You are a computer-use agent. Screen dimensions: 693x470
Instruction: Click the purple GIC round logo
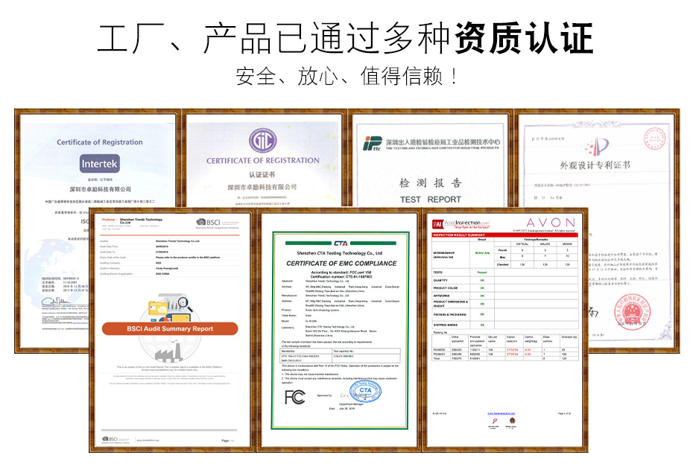(x=262, y=141)
